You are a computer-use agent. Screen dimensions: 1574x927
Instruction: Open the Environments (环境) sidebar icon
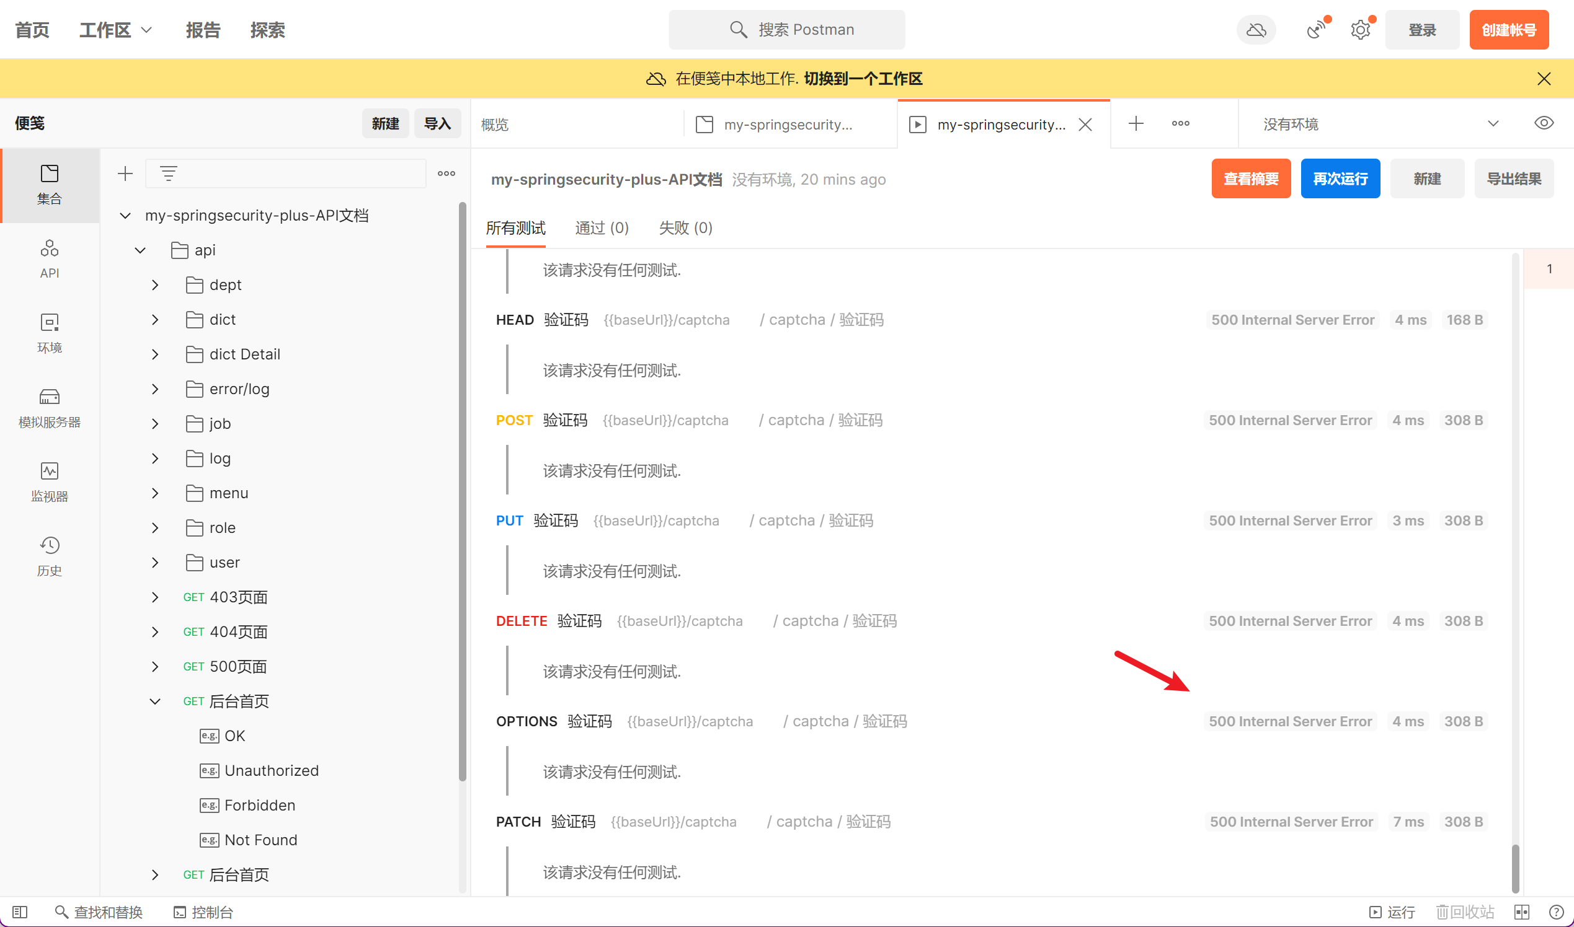(x=50, y=333)
